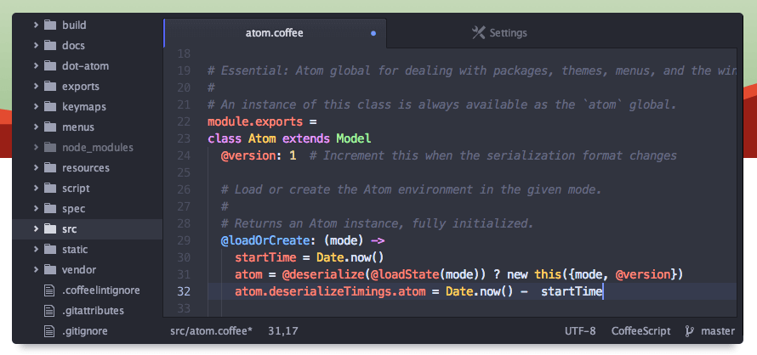Screen dimensions: 757x355
Task: Open the CoffeeScript grammar selector
Action: tap(640, 331)
